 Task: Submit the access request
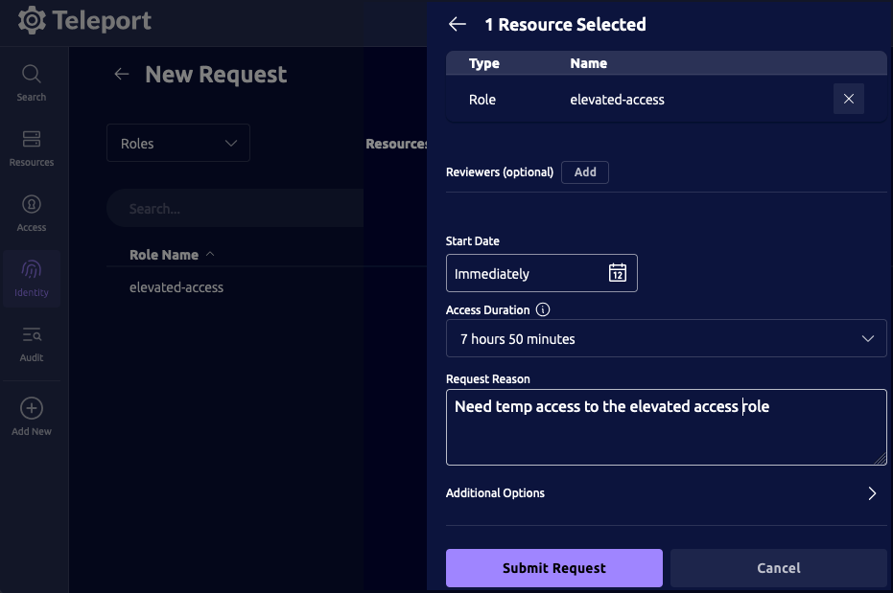point(553,567)
